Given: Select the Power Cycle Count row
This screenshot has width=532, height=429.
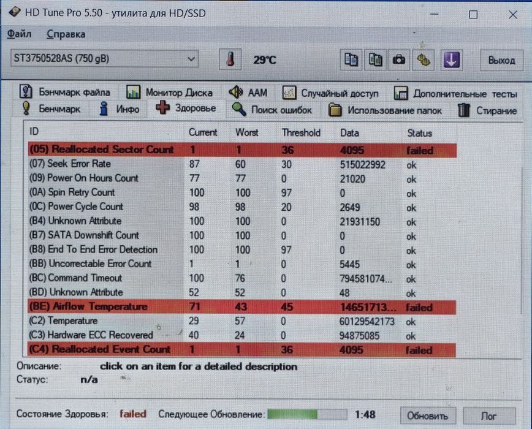Looking at the screenshot, I should (242, 207).
